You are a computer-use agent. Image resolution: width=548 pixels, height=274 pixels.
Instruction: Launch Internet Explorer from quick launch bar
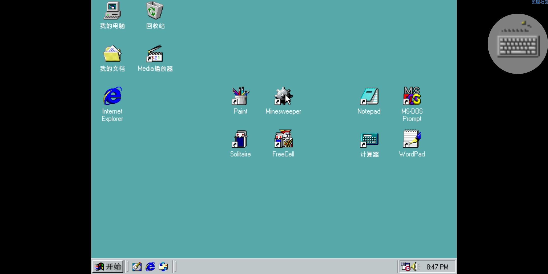(150, 267)
